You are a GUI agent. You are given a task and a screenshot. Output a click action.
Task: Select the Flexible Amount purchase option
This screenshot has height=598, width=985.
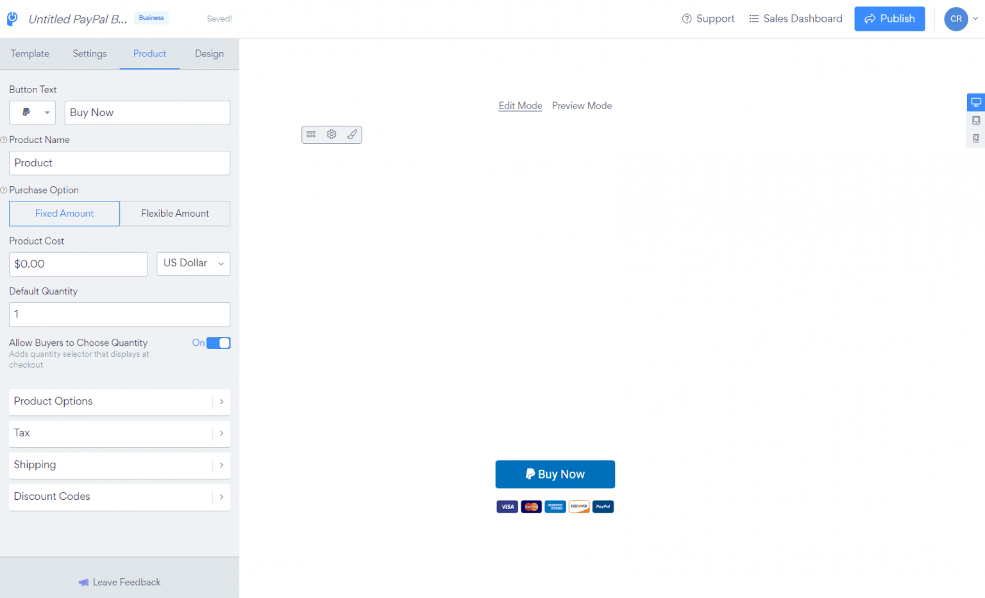click(174, 213)
